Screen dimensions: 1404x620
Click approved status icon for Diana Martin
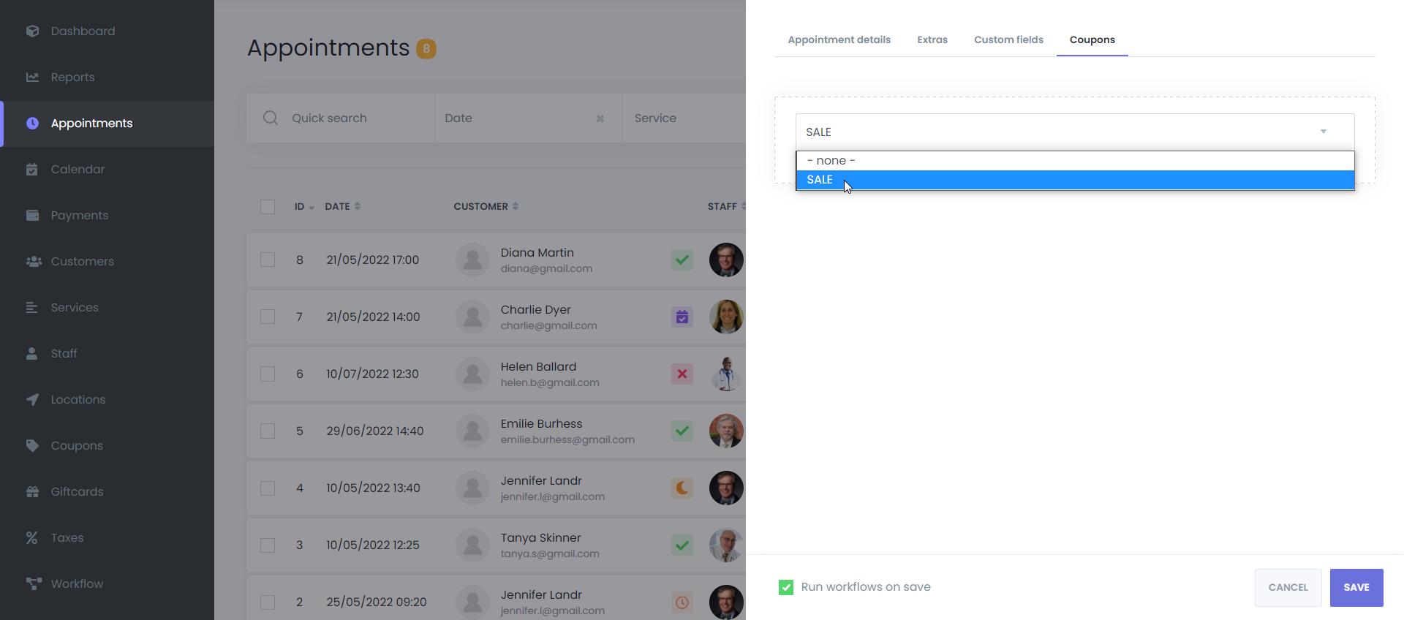[x=682, y=260]
